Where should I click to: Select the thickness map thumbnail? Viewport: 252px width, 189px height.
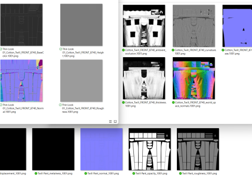click(144, 78)
